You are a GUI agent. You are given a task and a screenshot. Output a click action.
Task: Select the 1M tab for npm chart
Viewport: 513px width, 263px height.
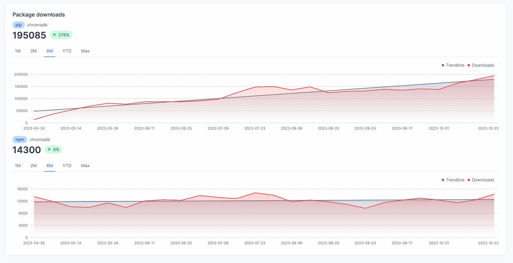click(18, 166)
